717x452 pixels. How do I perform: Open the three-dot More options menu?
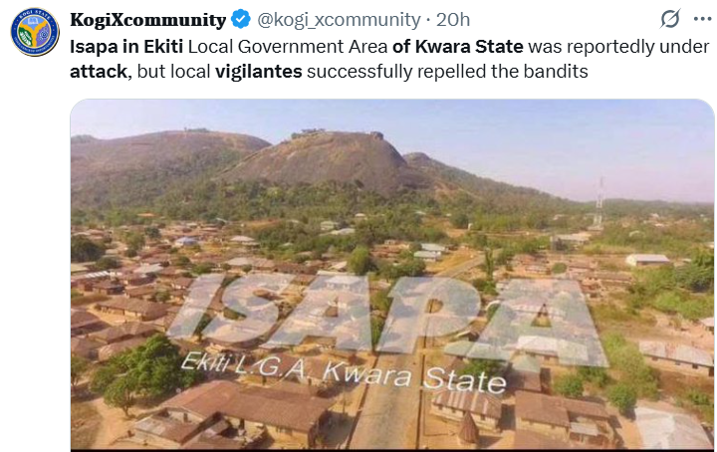[x=701, y=19]
